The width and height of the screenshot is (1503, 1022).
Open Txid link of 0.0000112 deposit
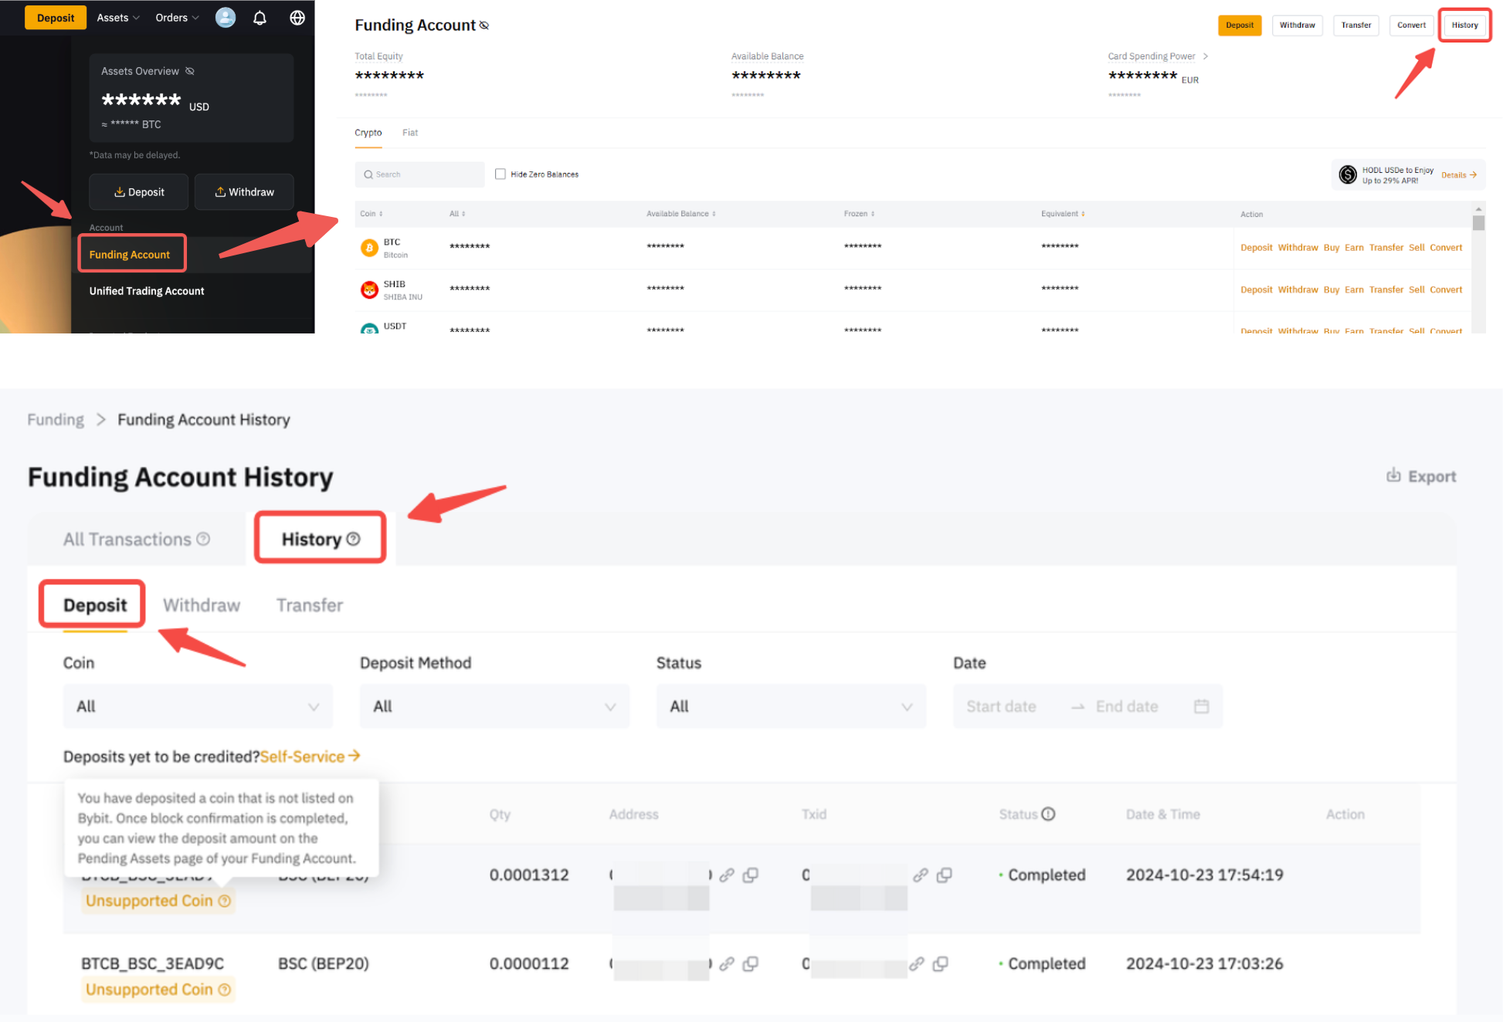click(x=917, y=964)
